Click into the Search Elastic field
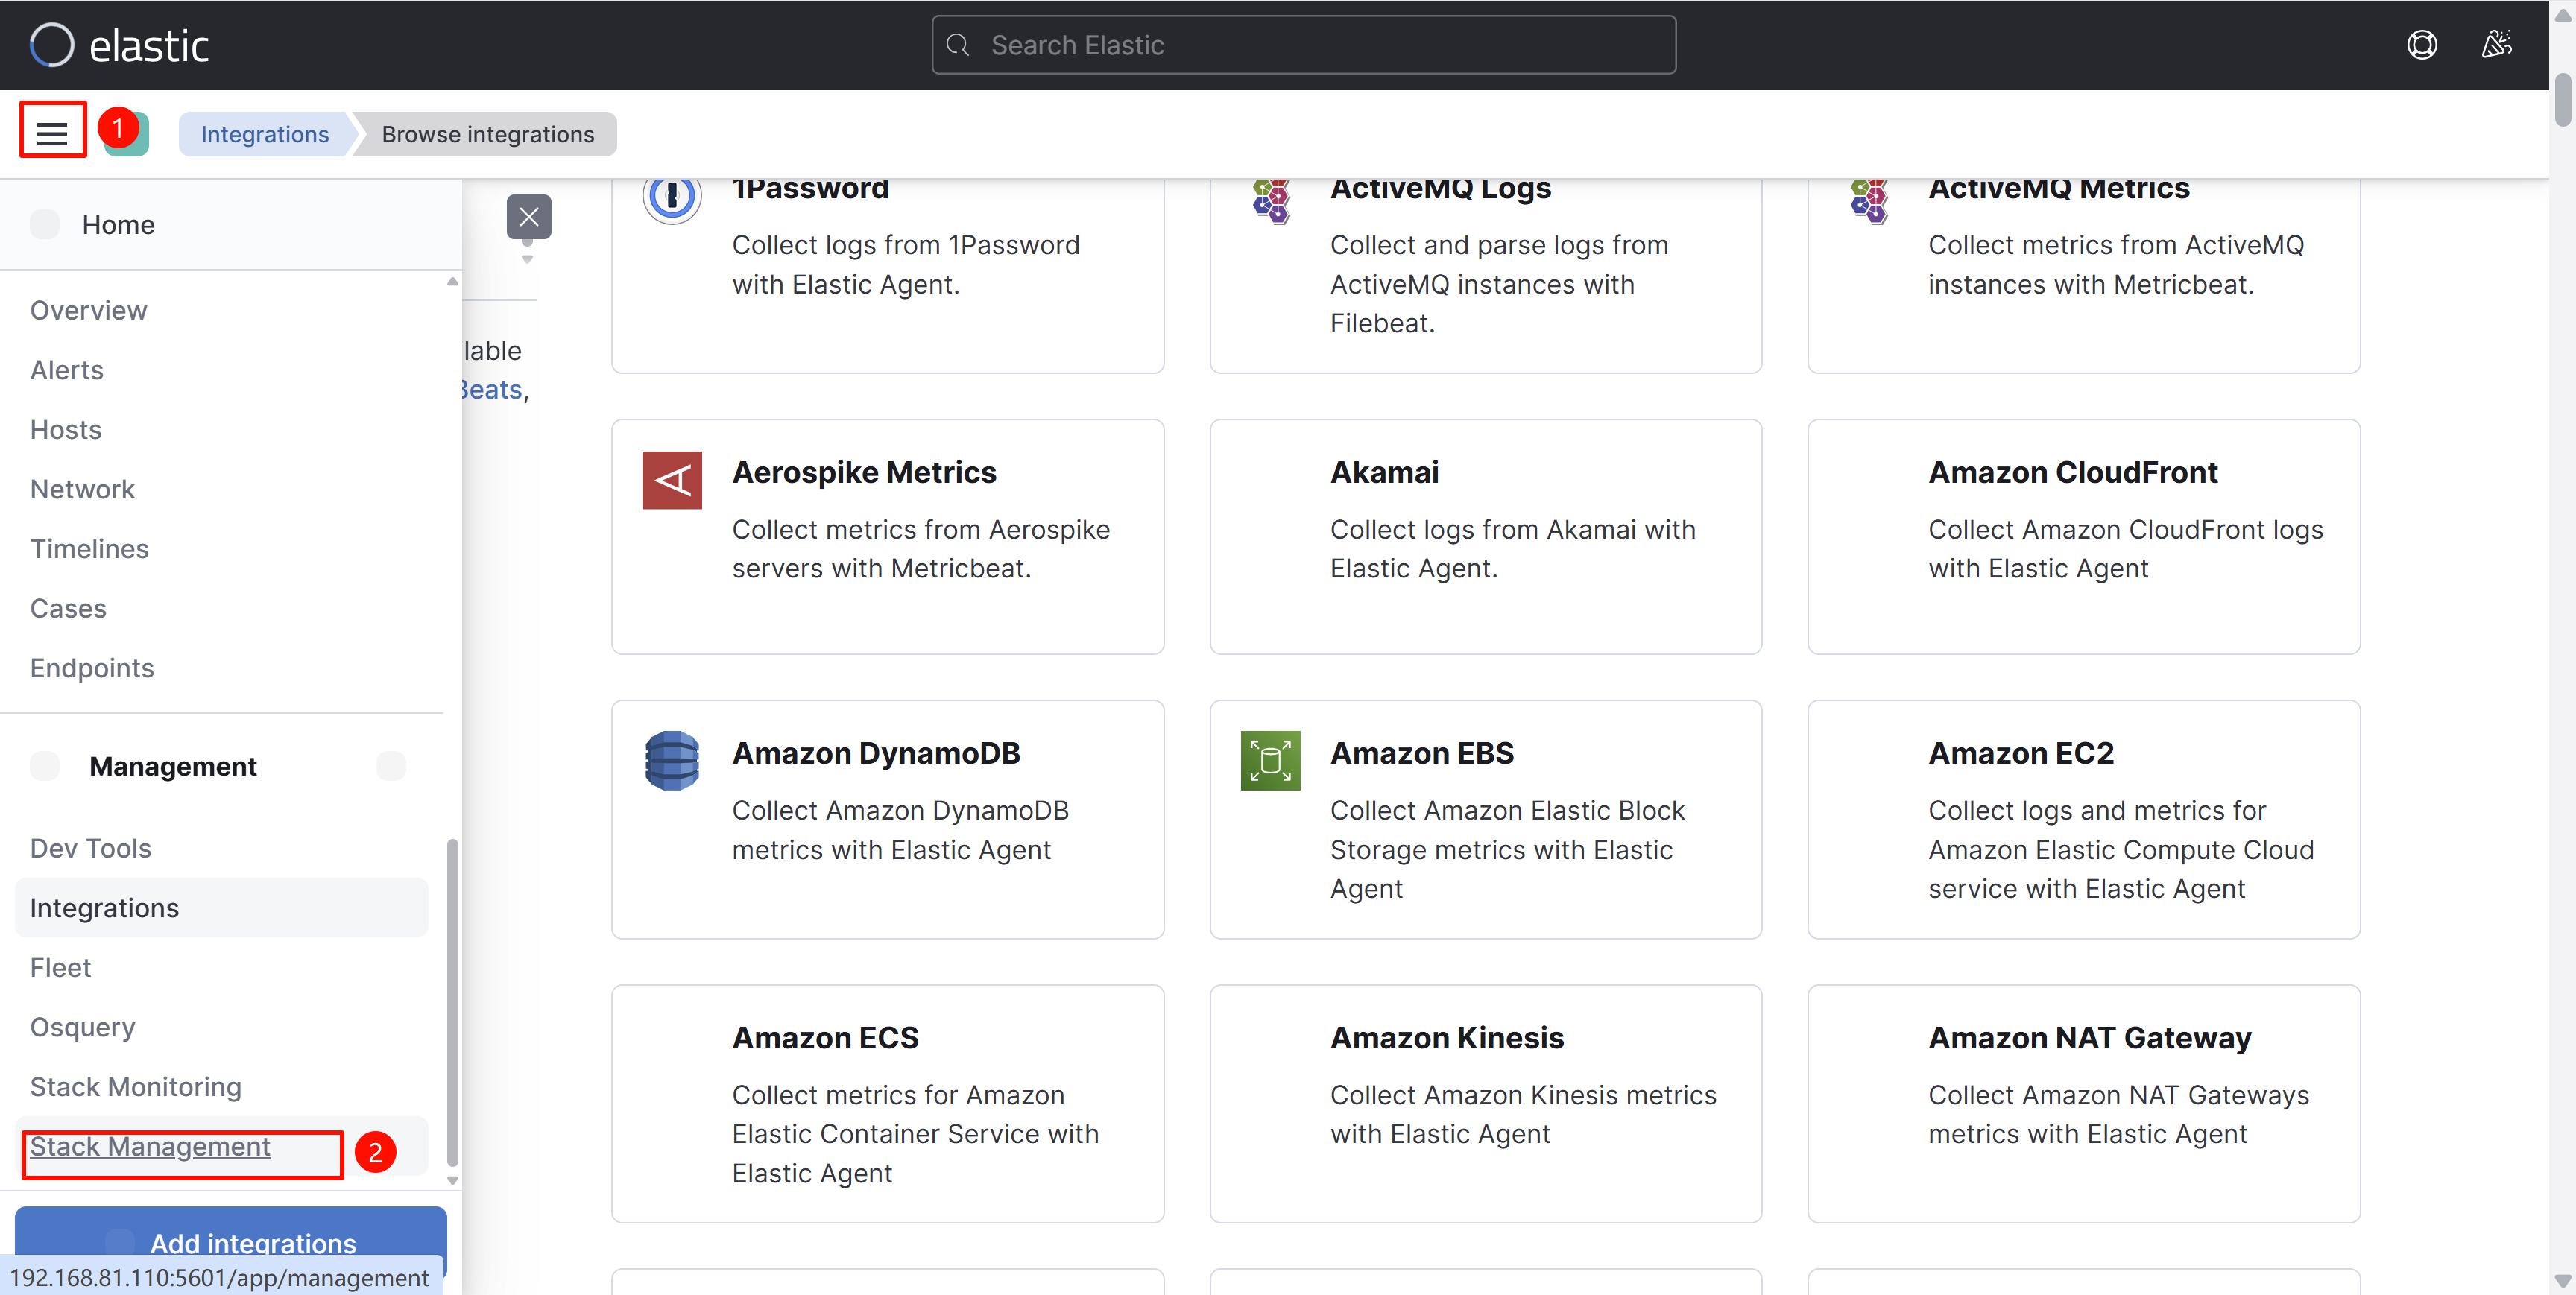This screenshot has width=2576, height=1295. (x=1303, y=45)
